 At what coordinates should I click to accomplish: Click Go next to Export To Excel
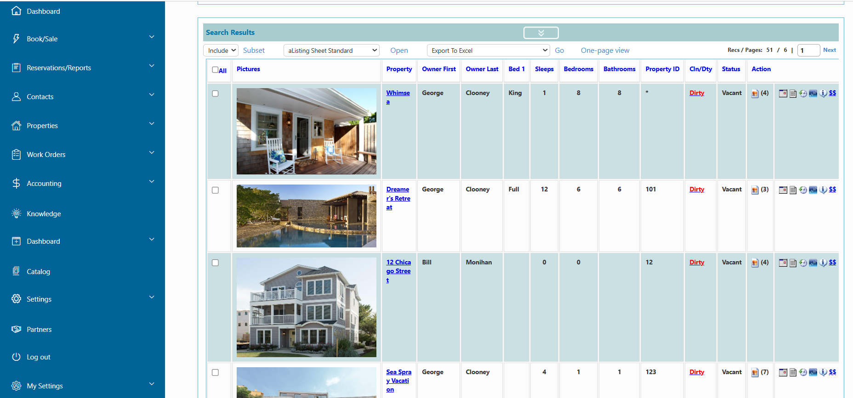point(559,50)
